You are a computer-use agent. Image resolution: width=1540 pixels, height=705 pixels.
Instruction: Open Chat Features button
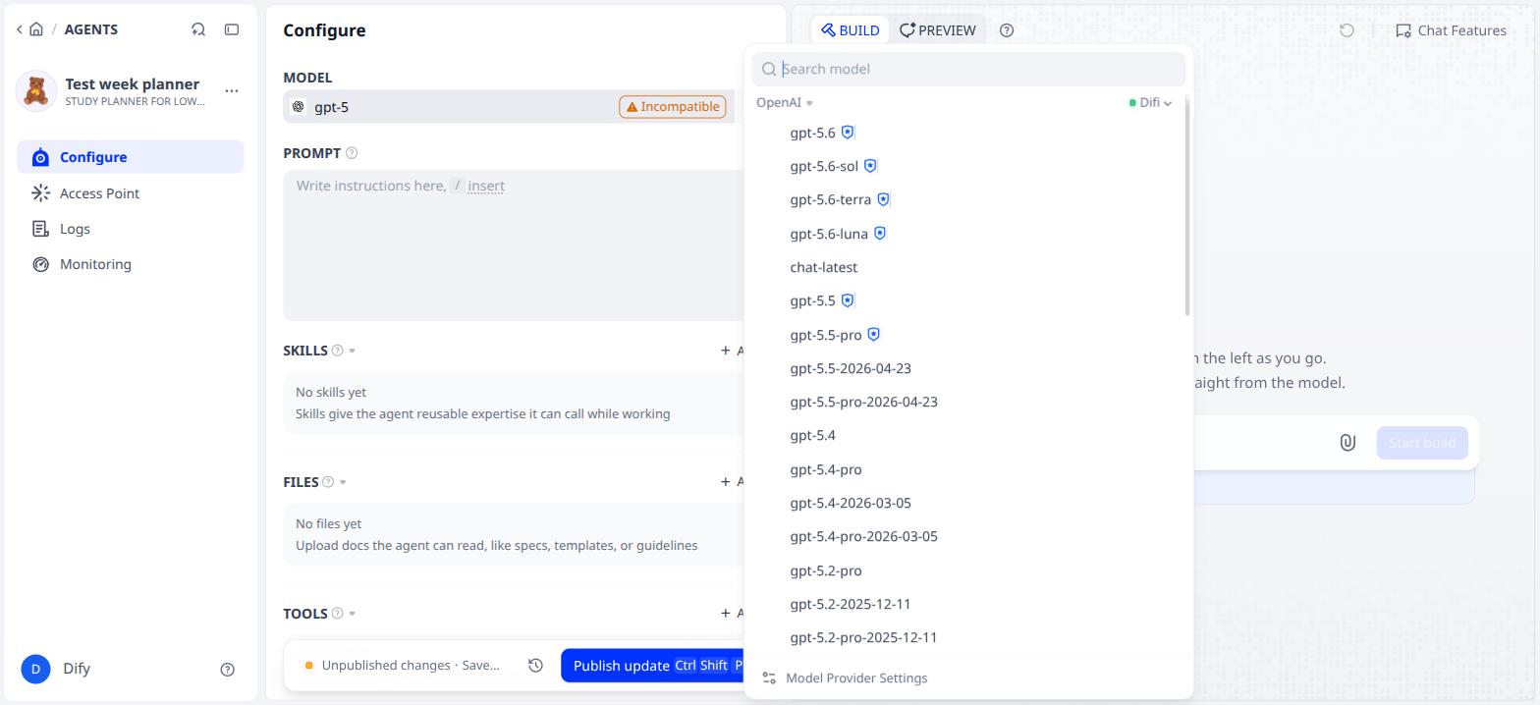point(1451,30)
